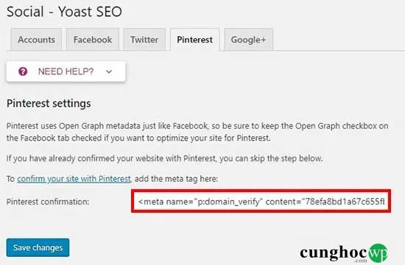Screen dimensions: 405x265
Task: Go to the Google+ tab
Action: pyautogui.click(x=248, y=40)
